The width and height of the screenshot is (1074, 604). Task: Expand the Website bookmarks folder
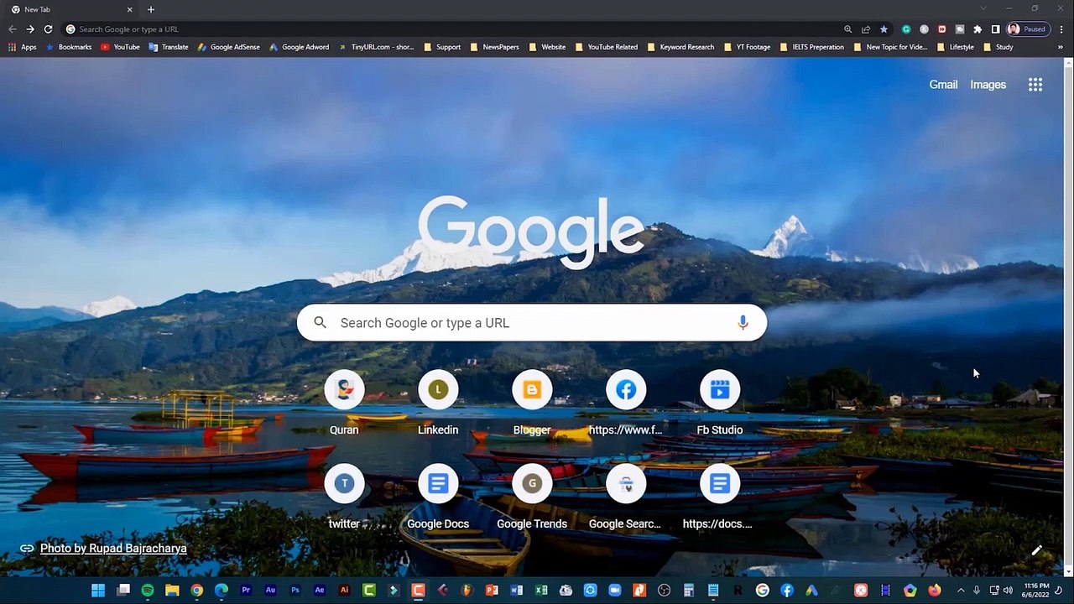547,47
